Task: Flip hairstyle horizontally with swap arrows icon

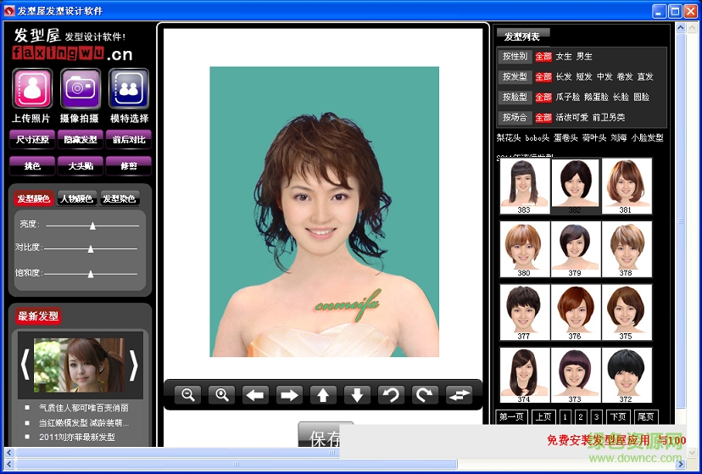Action: click(x=460, y=394)
